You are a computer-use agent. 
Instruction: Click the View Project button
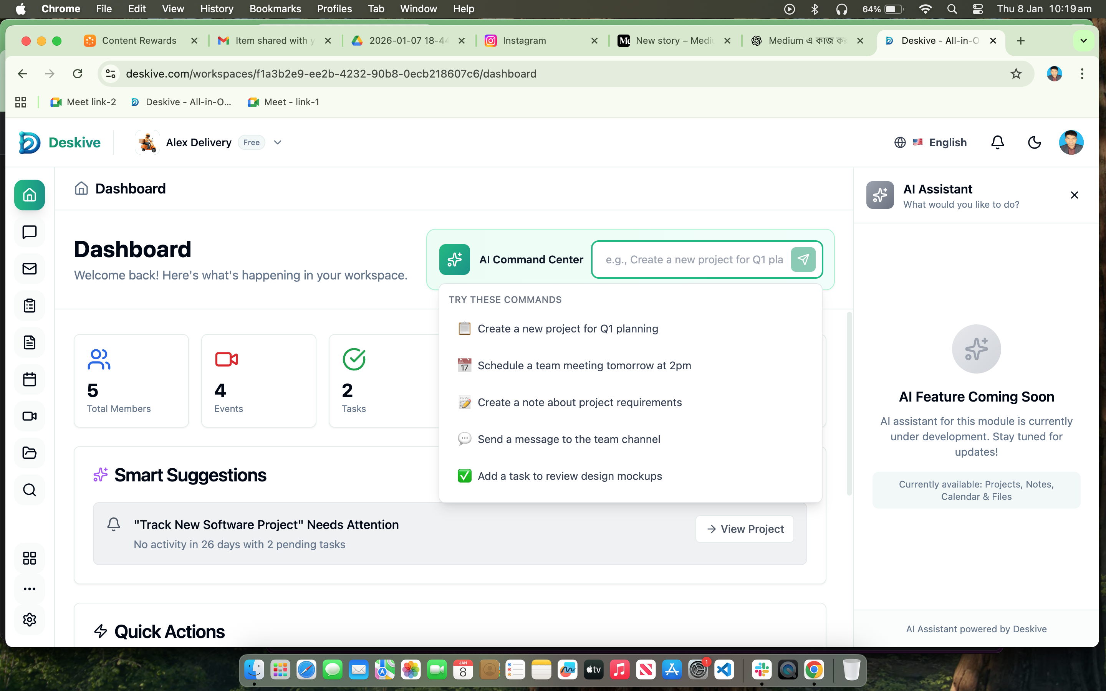(745, 529)
